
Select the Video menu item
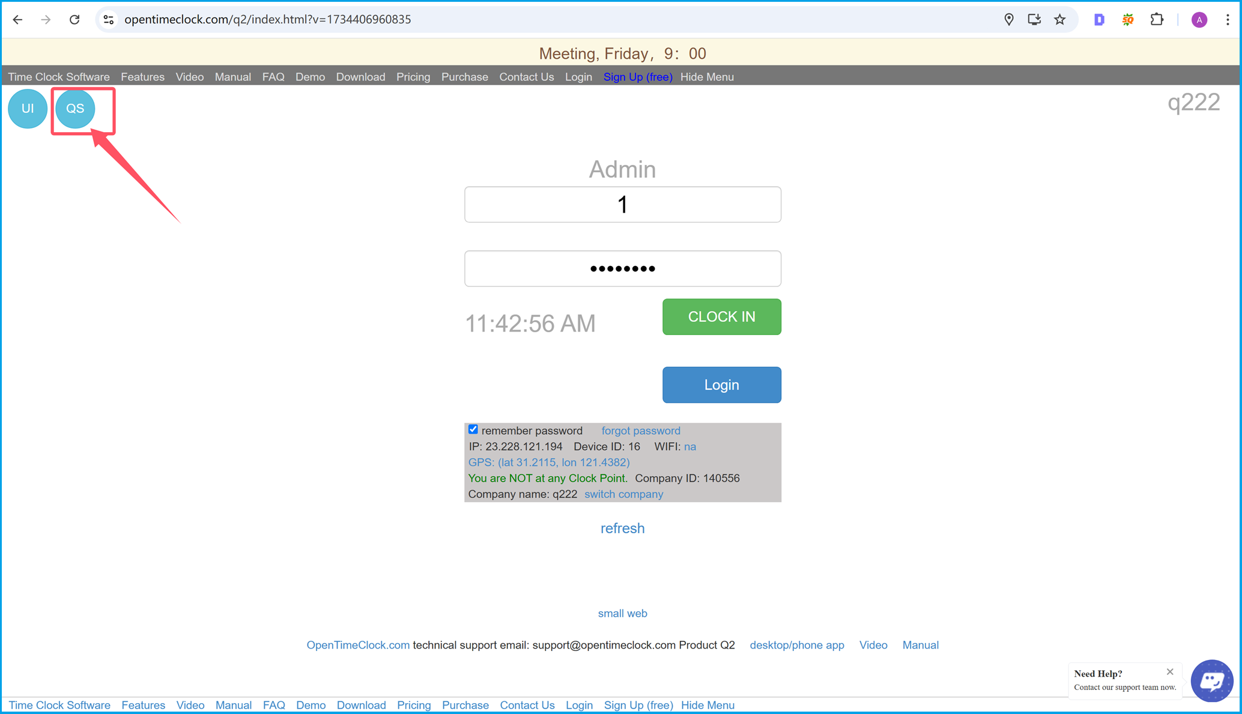click(x=189, y=77)
